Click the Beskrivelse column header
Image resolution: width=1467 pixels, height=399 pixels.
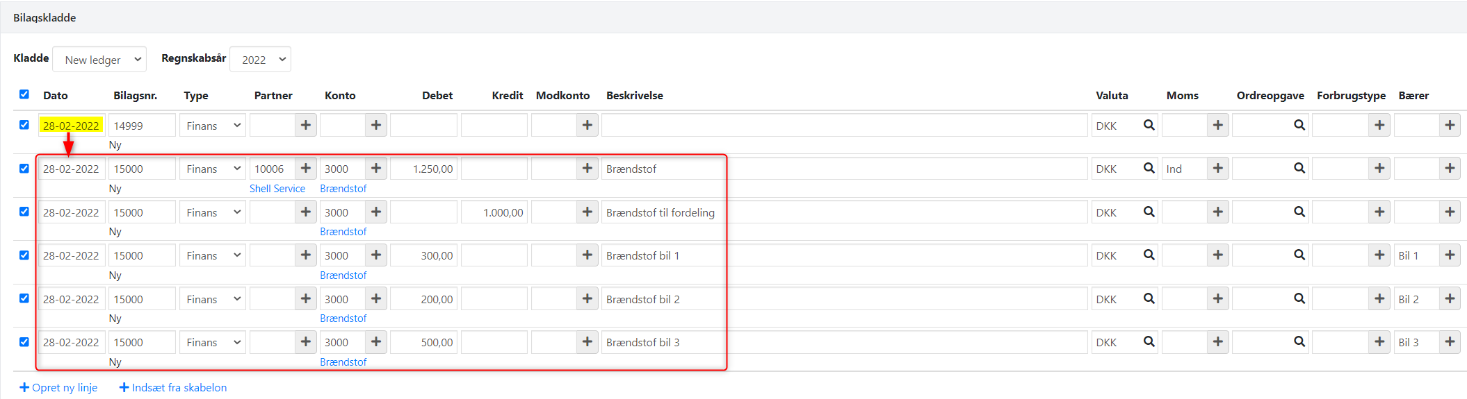[634, 96]
